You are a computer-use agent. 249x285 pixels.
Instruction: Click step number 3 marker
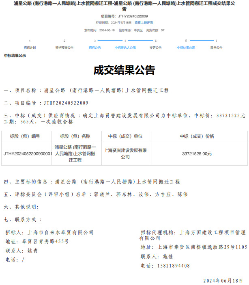click(x=95, y=41)
